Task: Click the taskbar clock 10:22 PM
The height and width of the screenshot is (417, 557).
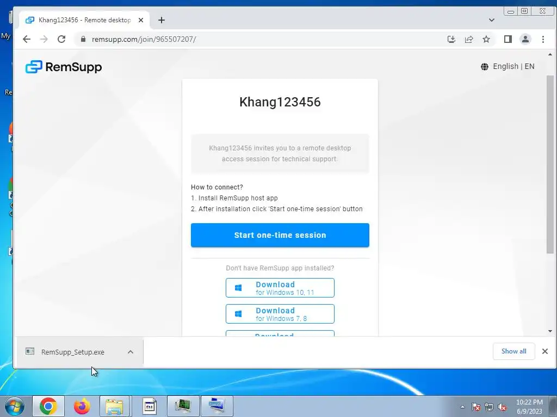Action: pyautogui.click(x=529, y=407)
